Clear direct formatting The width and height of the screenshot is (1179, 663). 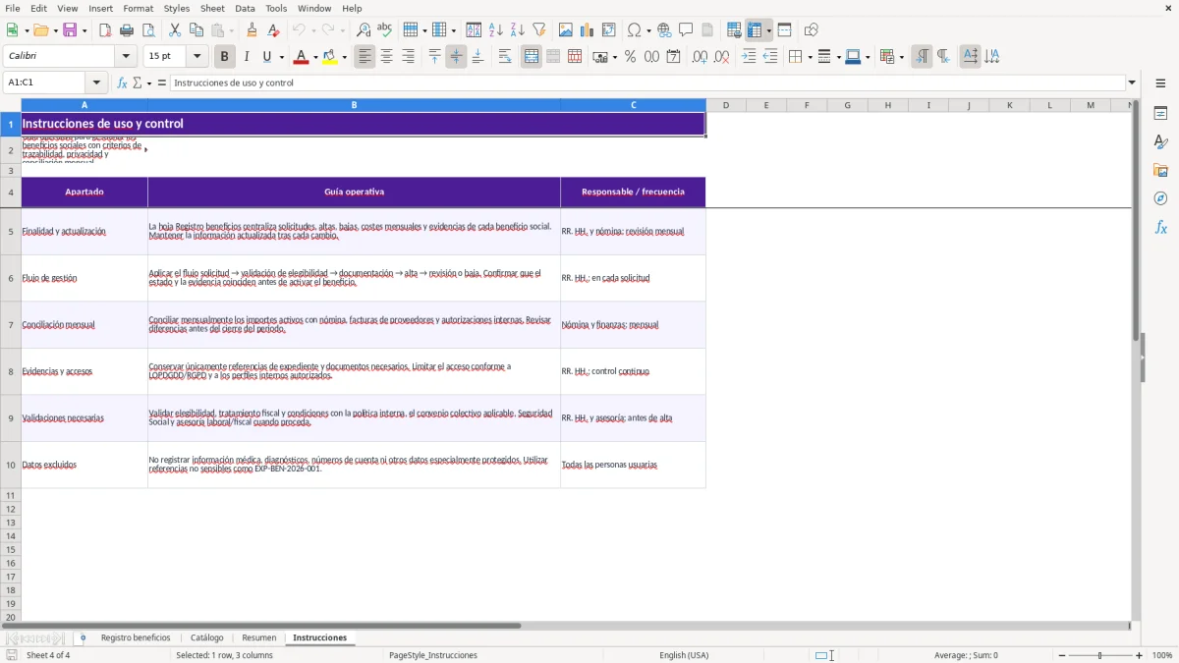pyautogui.click(x=273, y=30)
